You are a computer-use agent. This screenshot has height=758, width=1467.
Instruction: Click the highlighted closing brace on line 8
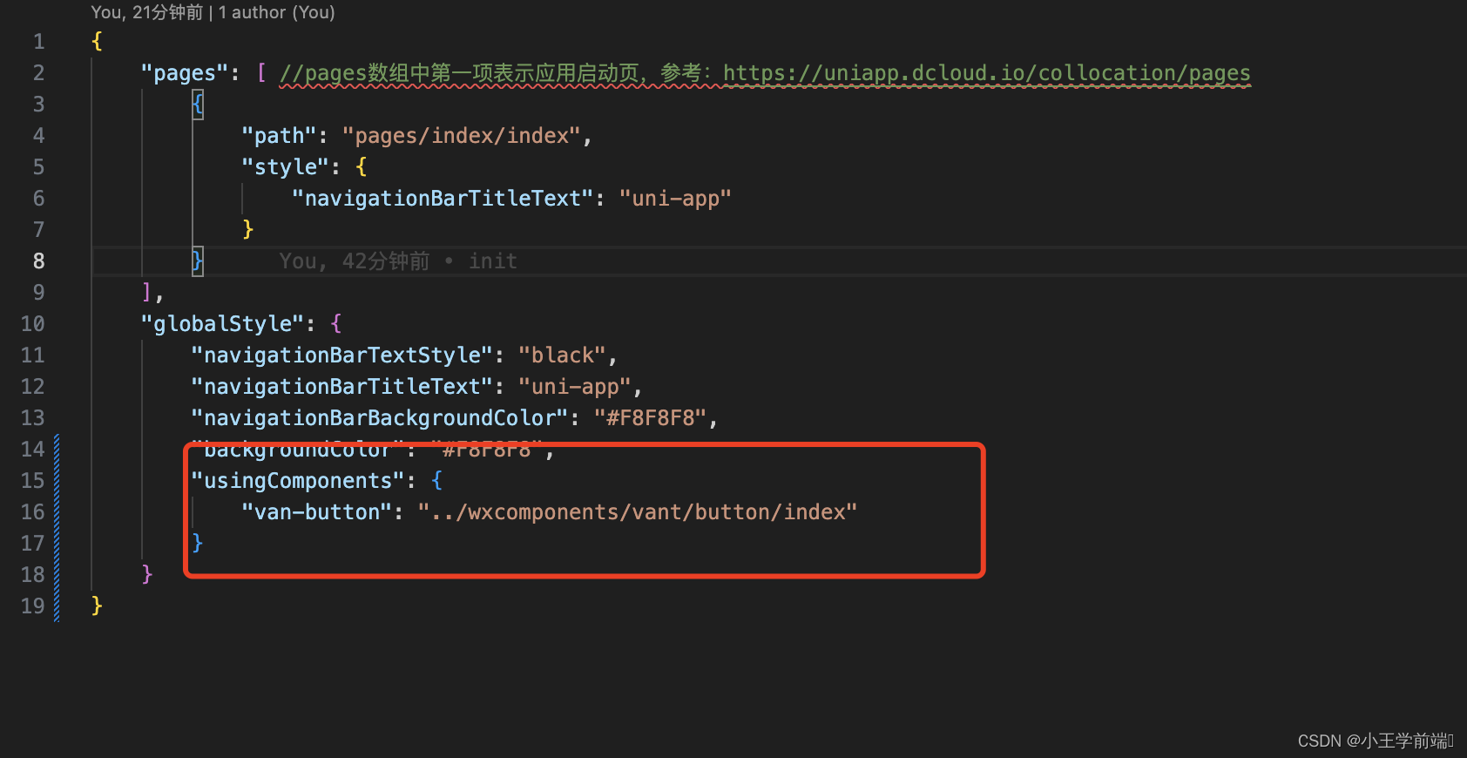198,261
